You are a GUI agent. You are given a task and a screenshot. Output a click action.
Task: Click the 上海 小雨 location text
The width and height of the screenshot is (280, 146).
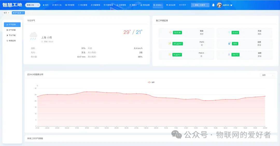[47, 38]
